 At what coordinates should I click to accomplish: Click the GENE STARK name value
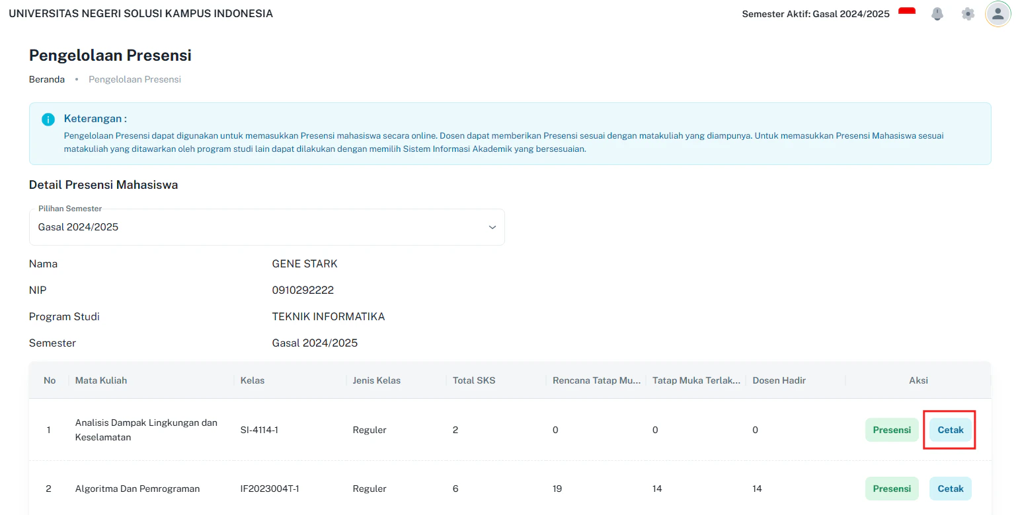coord(305,264)
